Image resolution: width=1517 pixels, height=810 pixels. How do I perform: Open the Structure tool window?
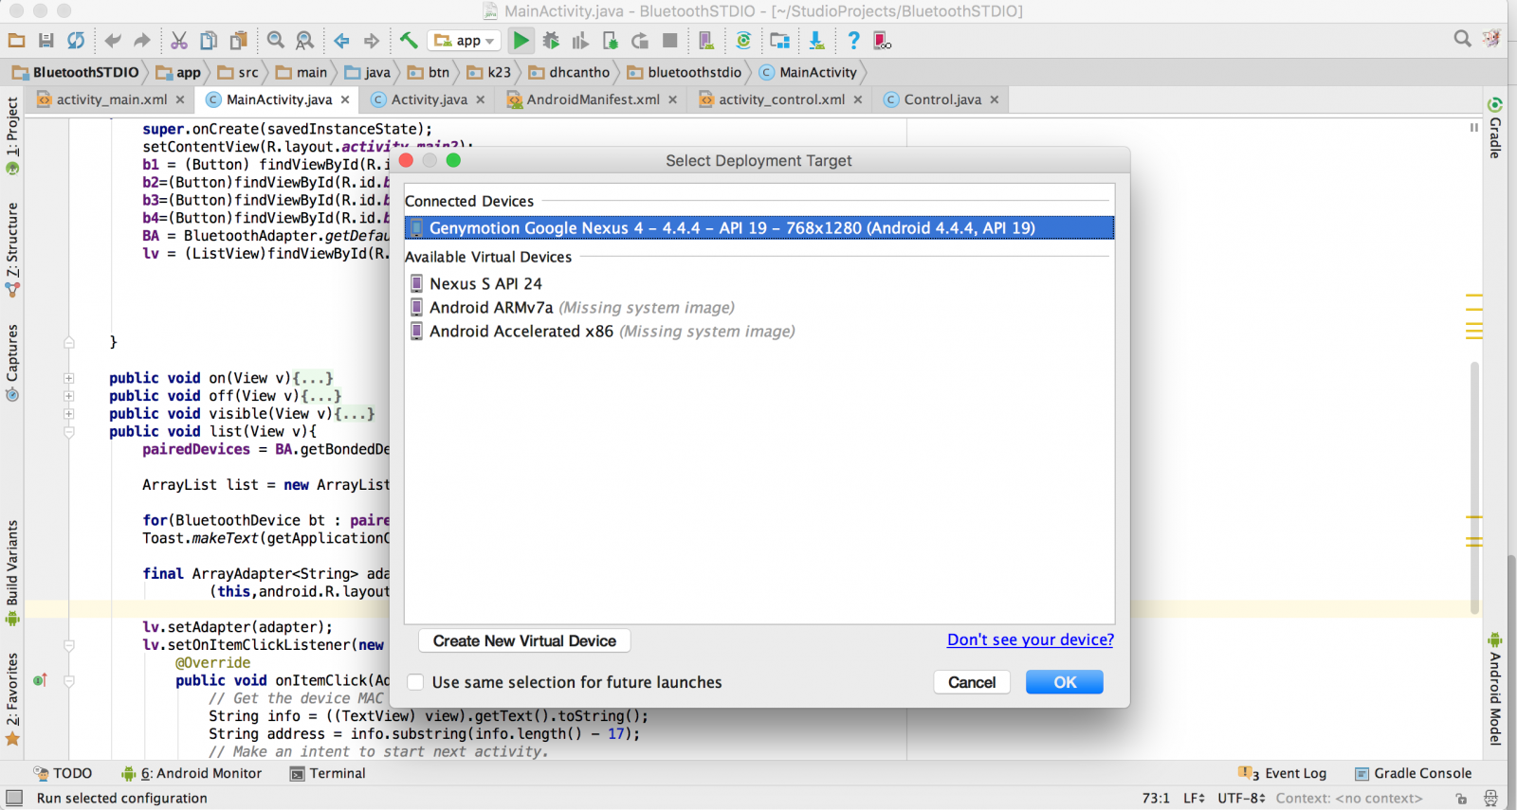[12, 250]
